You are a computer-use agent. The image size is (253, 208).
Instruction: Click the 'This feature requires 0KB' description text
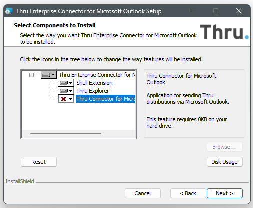[x=187, y=122]
